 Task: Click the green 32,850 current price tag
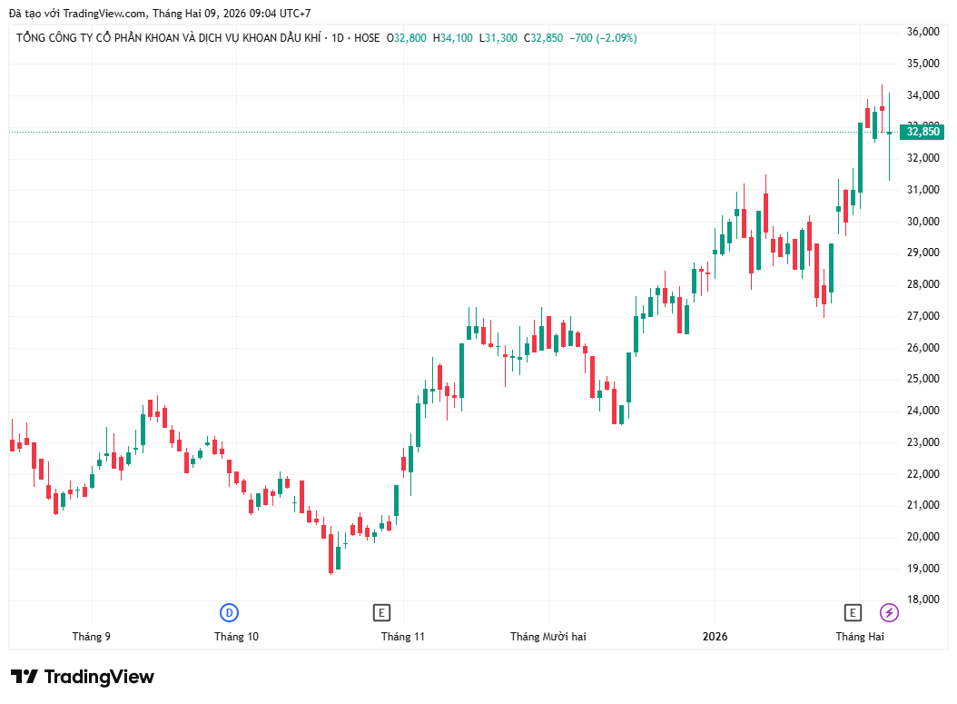[923, 132]
